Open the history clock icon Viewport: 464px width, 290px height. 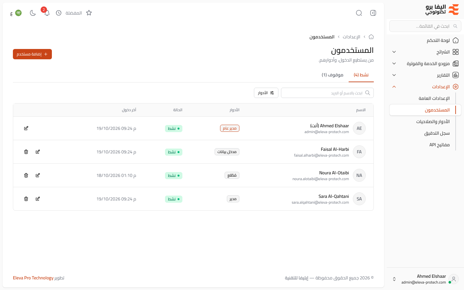pyautogui.click(x=59, y=13)
